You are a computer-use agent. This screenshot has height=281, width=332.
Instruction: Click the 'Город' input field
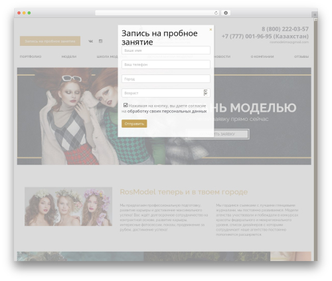tap(166, 79)
